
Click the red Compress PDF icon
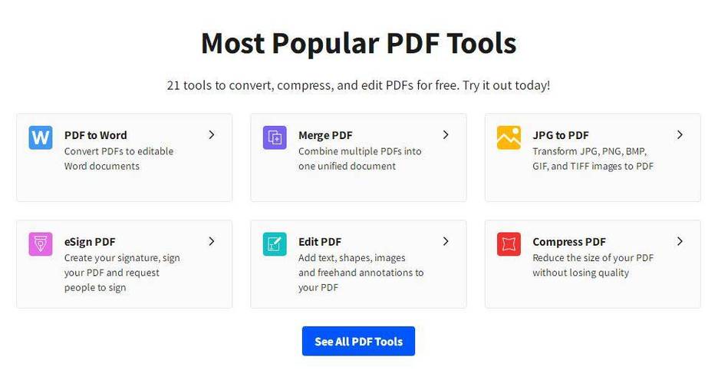tap(509, 243)
